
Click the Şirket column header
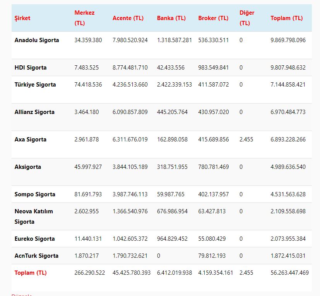point(22,18)
